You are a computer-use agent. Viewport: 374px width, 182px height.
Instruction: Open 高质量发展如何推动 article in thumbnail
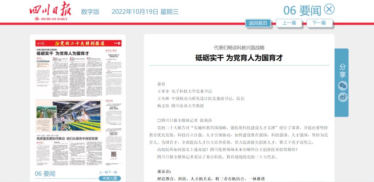coord(67,138)
